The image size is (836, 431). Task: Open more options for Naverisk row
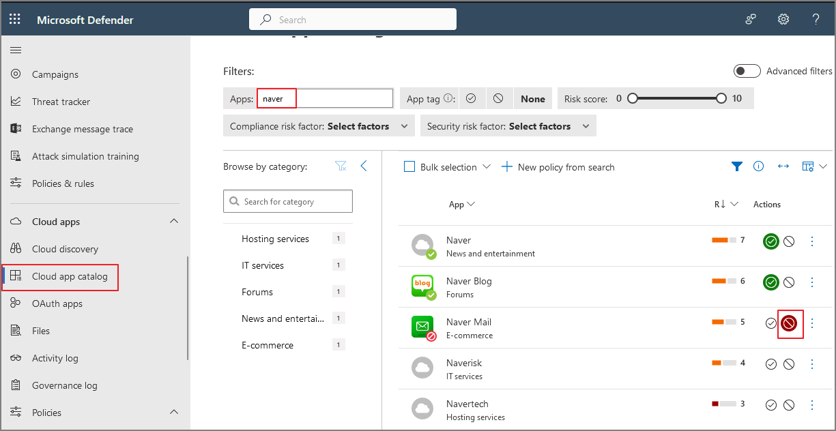812,364
